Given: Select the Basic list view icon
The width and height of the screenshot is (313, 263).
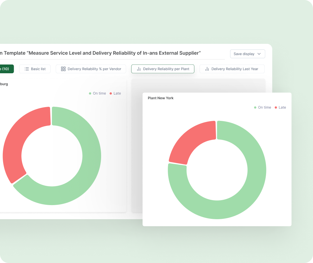Looking at the screenshot, I should [27, 69].
